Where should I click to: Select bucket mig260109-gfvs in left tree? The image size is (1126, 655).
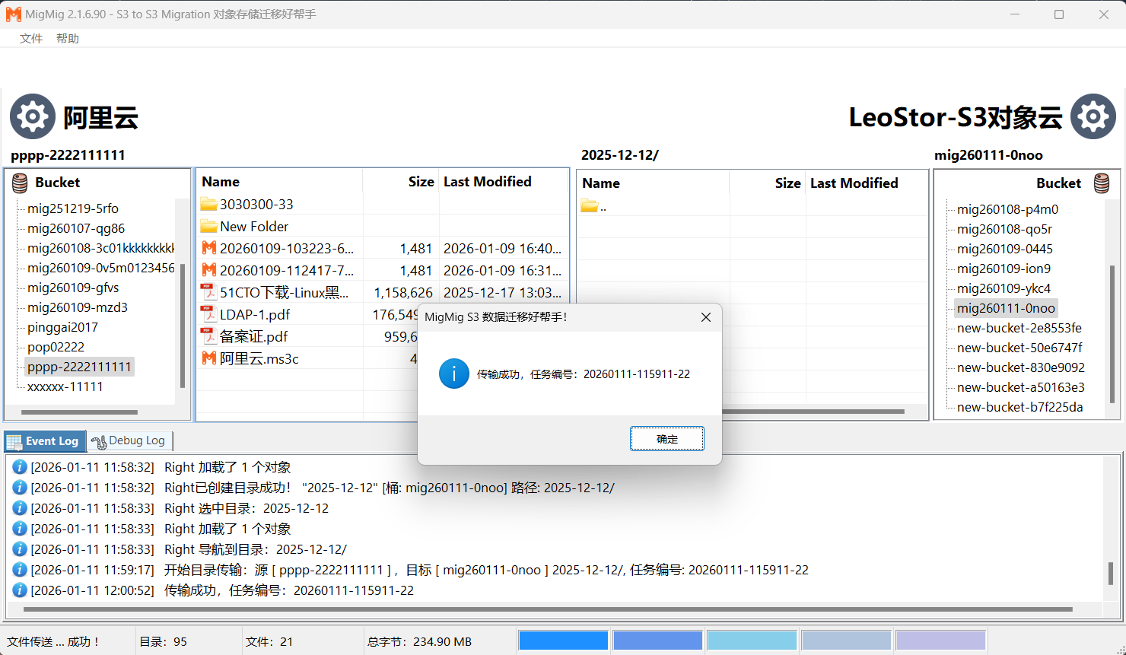coord(73,288)
